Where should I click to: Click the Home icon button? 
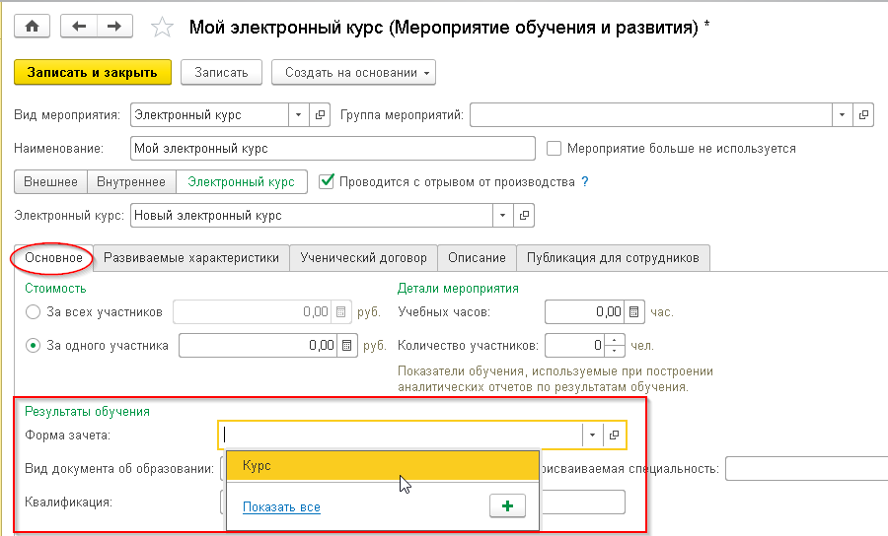coord(32,27)
